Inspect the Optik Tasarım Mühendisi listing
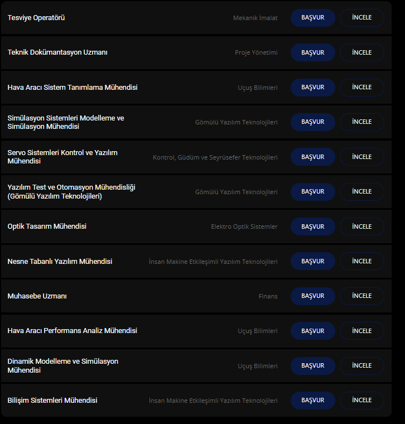 click(361, 227)
